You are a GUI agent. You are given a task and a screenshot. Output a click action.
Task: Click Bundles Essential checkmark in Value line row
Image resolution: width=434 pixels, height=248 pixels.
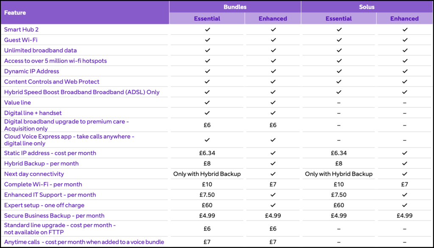[207, 103]
